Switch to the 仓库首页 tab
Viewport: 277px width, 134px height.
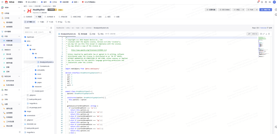pyautogui.click(x=28, y=17)
